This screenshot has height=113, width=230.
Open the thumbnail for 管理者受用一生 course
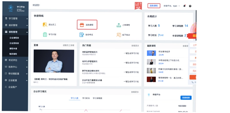click(x=151, y=79)
